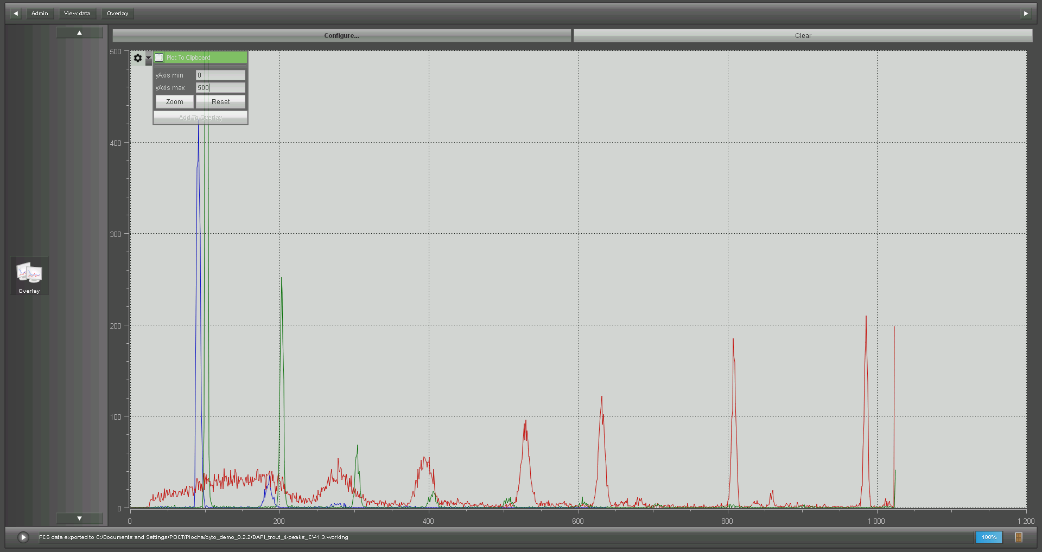
Task: Click the Configure... button
Action: coord(341,36)
